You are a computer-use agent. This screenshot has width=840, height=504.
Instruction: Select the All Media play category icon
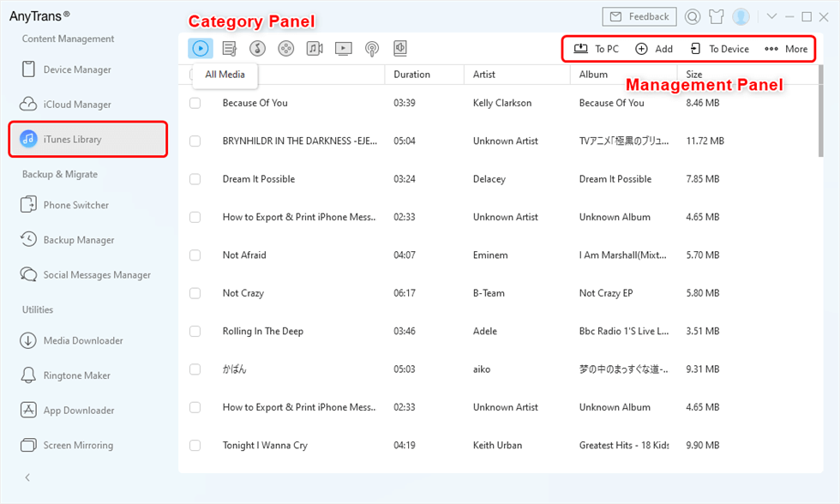[x=201, y=49]
